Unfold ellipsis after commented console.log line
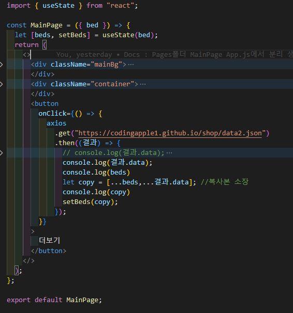293x313 pixels. click(169, 153)
